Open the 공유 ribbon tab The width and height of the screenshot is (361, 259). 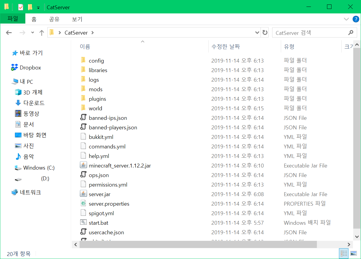click(x=54, y=19)
